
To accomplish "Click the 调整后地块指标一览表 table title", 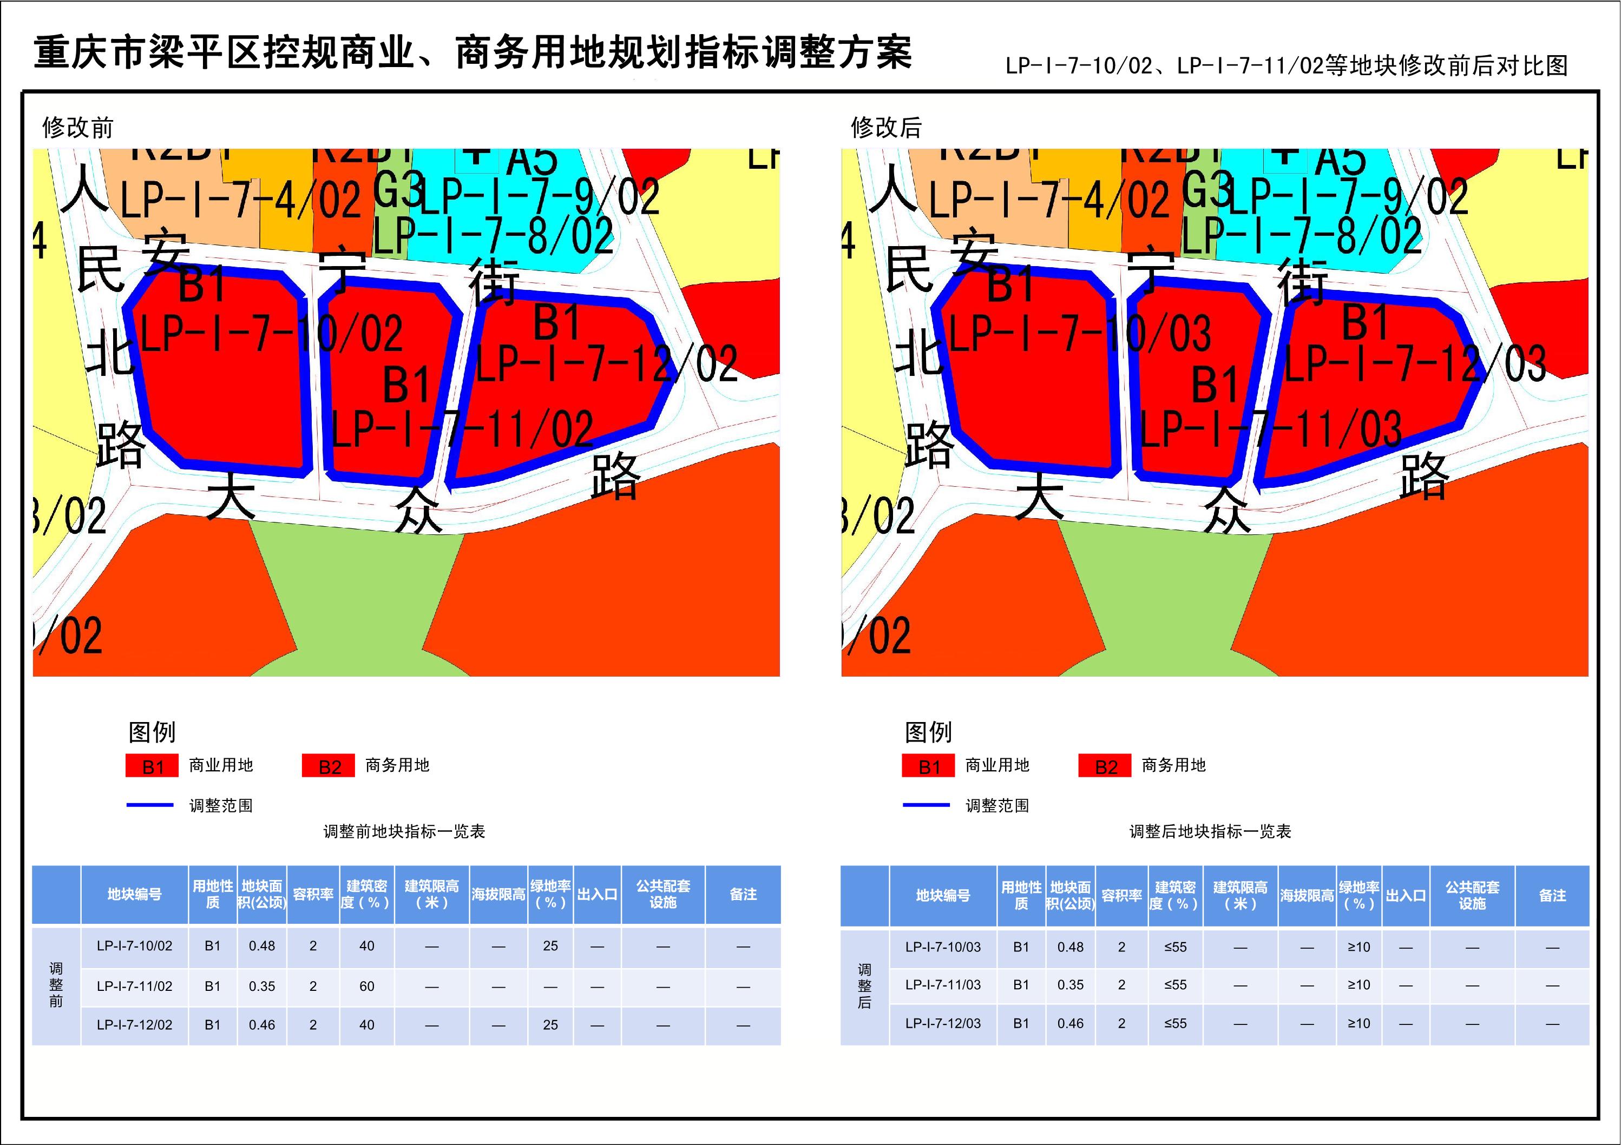I will [1210, 831].
